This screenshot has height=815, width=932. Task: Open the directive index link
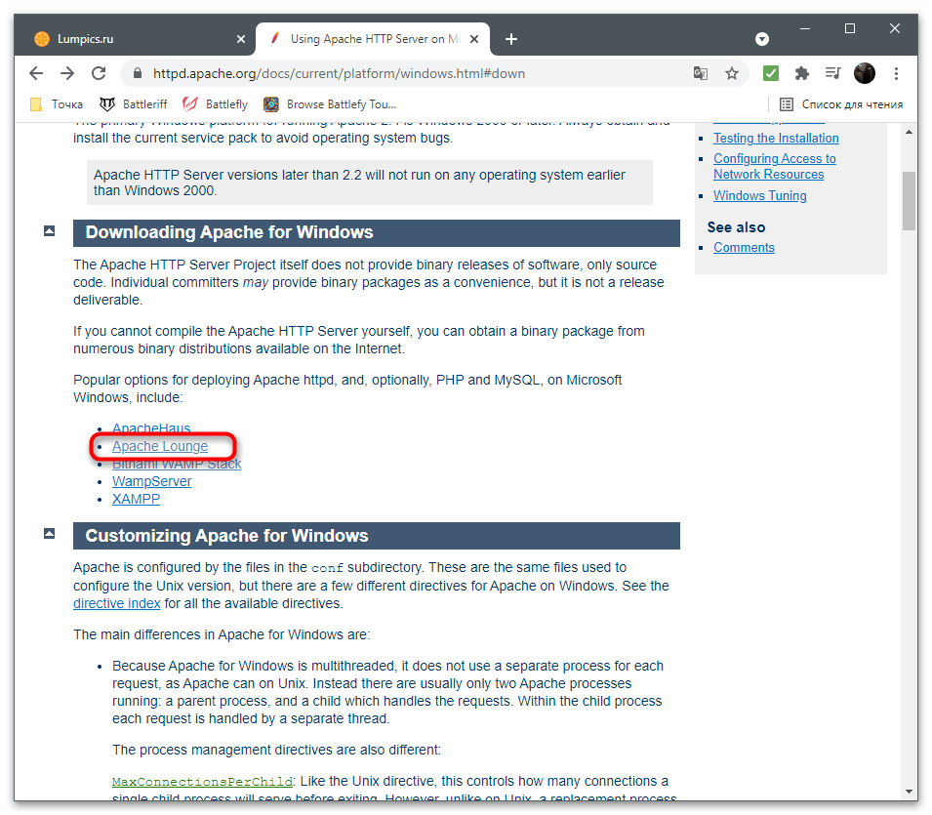(x=116, y=603)
